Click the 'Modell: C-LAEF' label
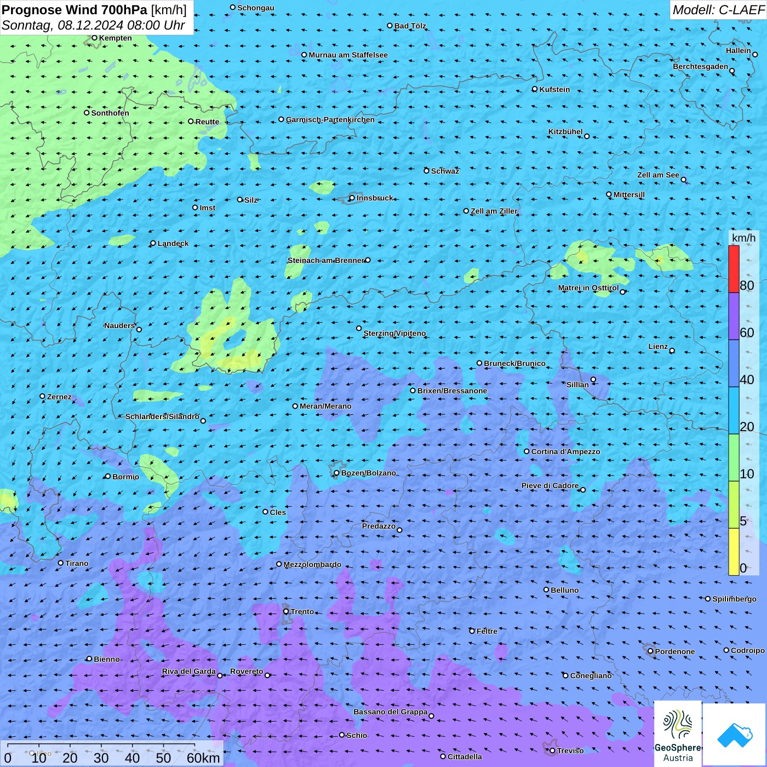767x767 pixels. coord(718,10)
